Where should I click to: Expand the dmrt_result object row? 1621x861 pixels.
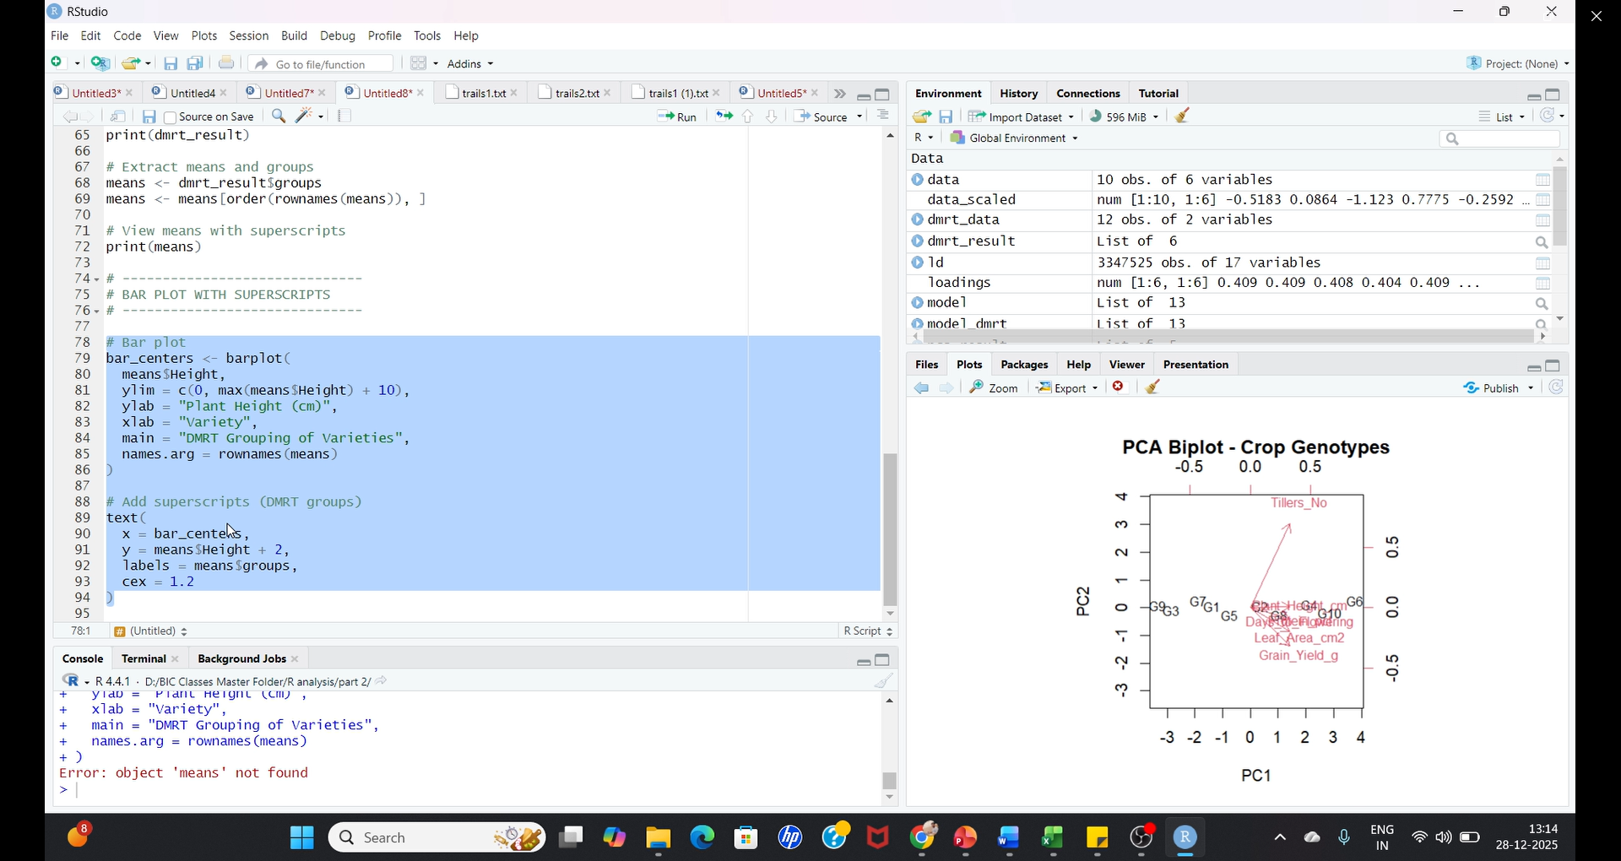[917, 241]
